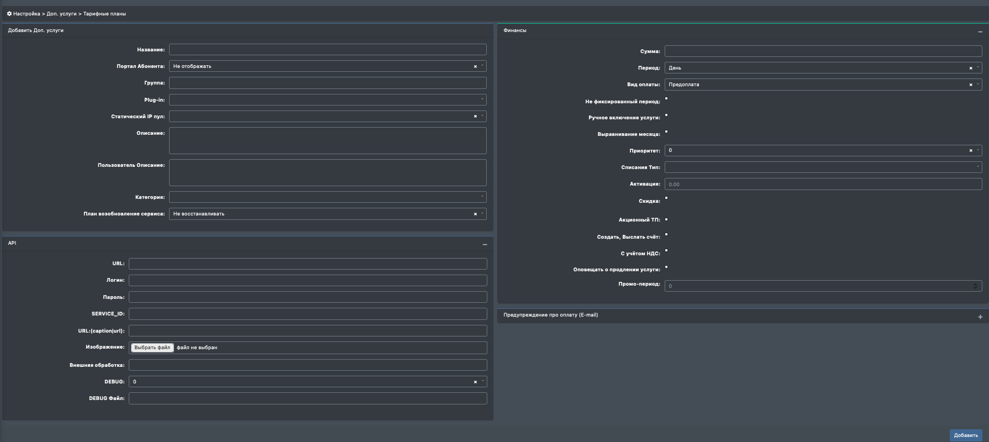This screenshot has height=442, width=989.
Task: Click the Добавить button
Action: pyautogui.click(x=966, y=435)
